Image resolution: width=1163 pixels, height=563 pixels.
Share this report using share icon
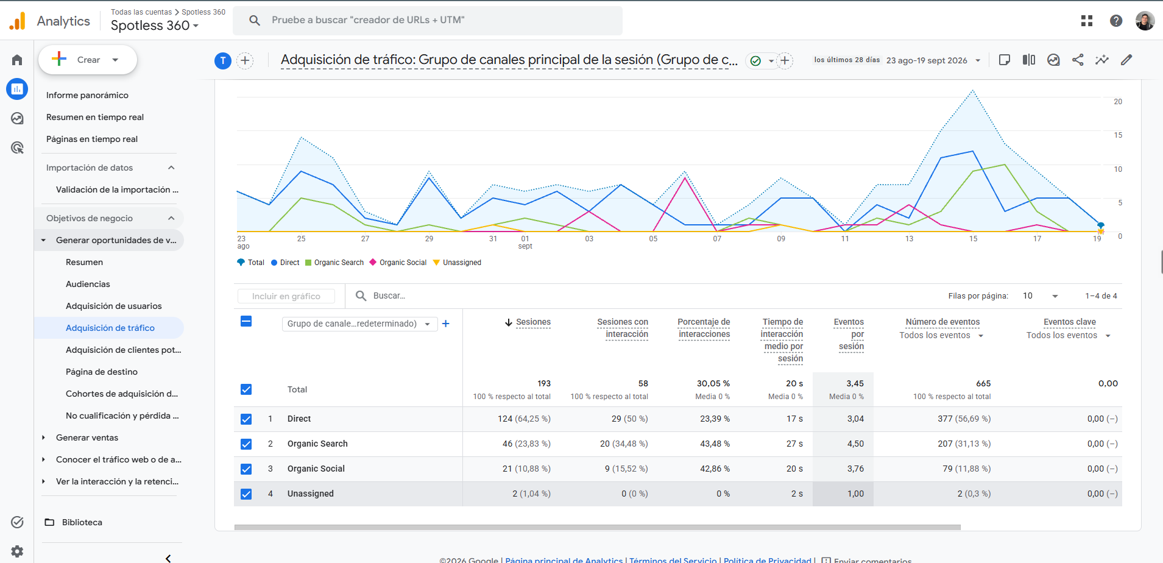tap(1078, 60)
